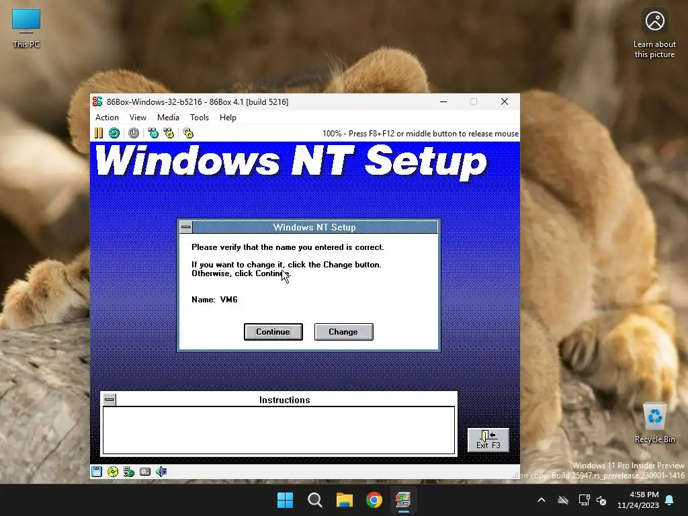Click the Exit F3 button
688x516 pixels.
point(488,440)
